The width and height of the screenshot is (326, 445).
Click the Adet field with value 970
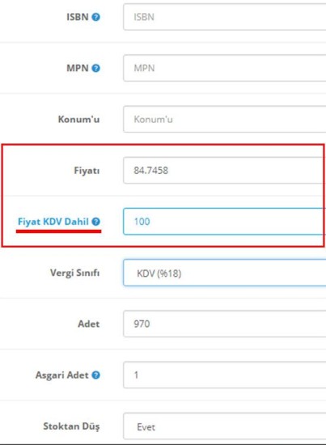click(224, 324)
